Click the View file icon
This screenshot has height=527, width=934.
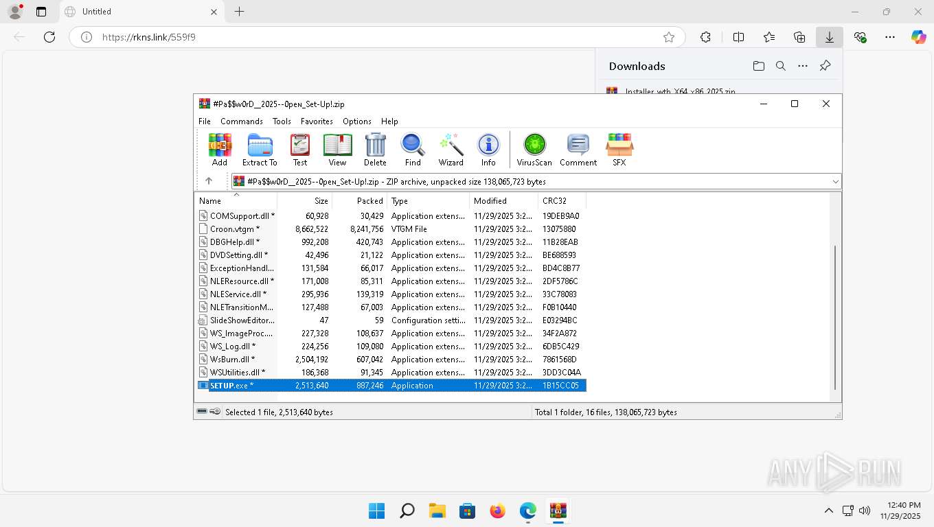[337, 150]
